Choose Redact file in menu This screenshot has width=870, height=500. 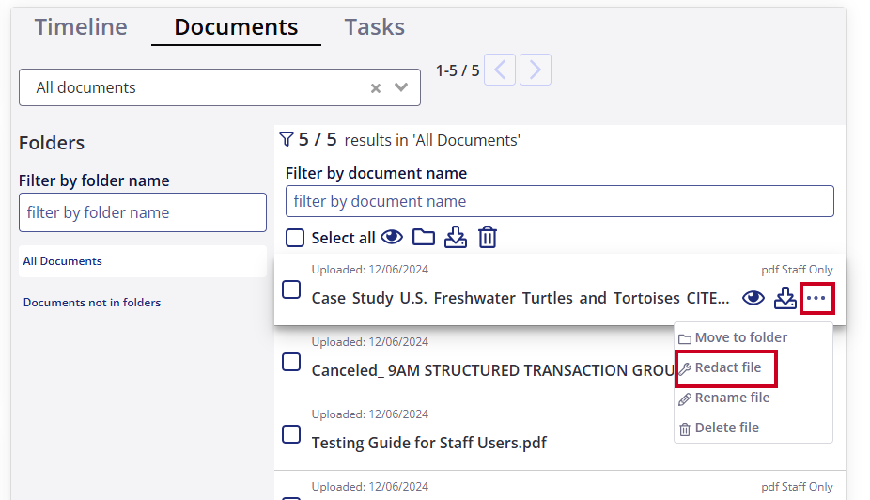point(721,367)
